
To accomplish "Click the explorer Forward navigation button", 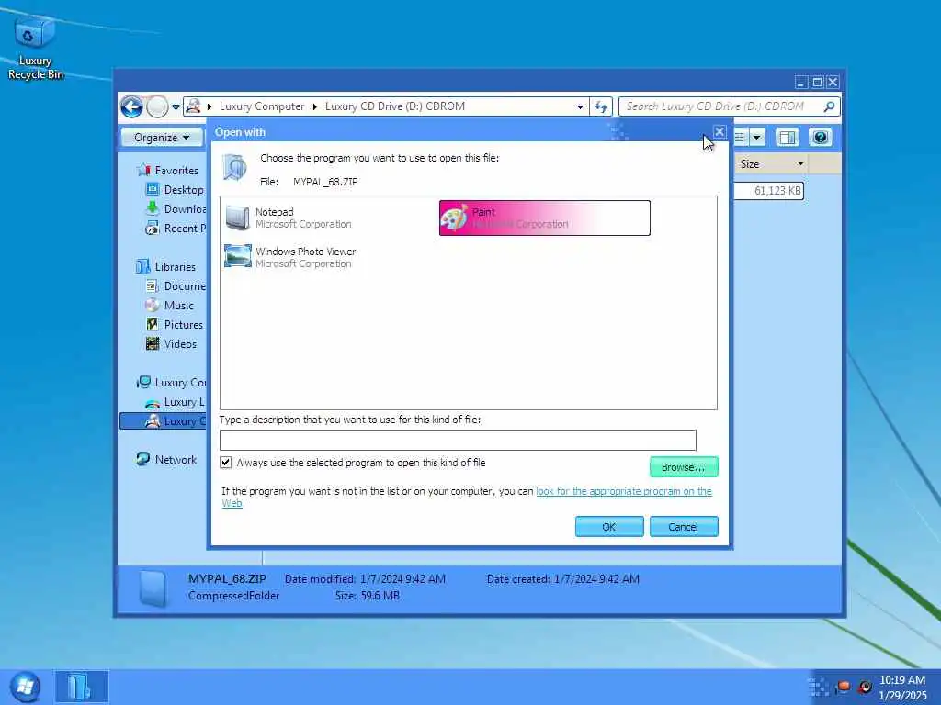I will coord(157,106).
